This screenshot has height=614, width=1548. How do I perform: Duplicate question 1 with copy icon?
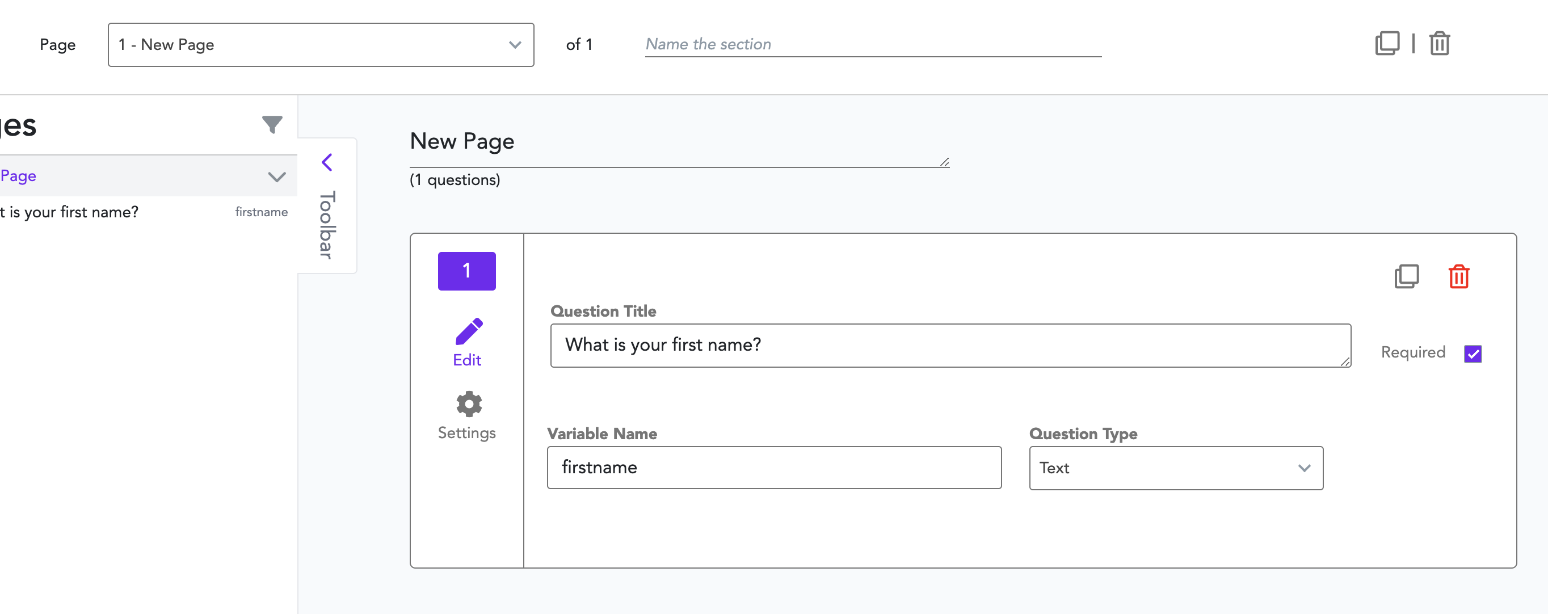click(x=1406, y=276)
